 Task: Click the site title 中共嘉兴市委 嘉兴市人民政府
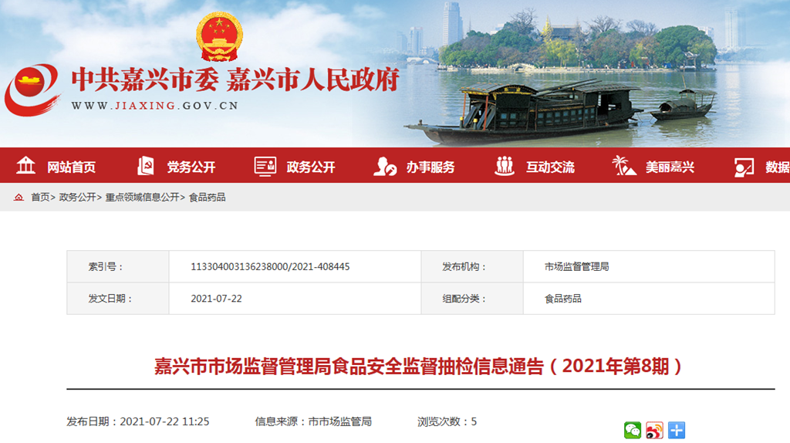click(x=235, y=80)
